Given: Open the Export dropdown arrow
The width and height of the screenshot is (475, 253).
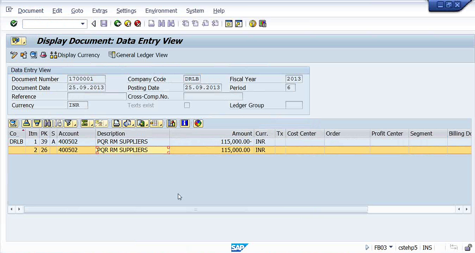Looking at the screenshot, I should [x=147, y=123].
